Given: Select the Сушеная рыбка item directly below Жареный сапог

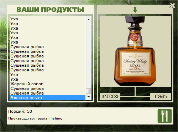Looking at the screenshot, I should tap(47, 88).
